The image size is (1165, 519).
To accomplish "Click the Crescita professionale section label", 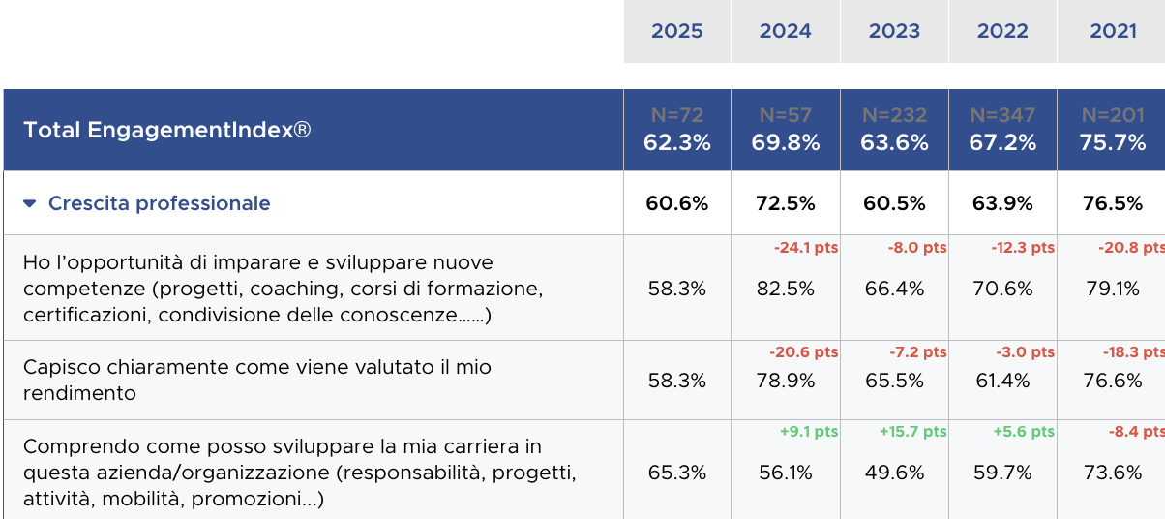I will point(160,203).
